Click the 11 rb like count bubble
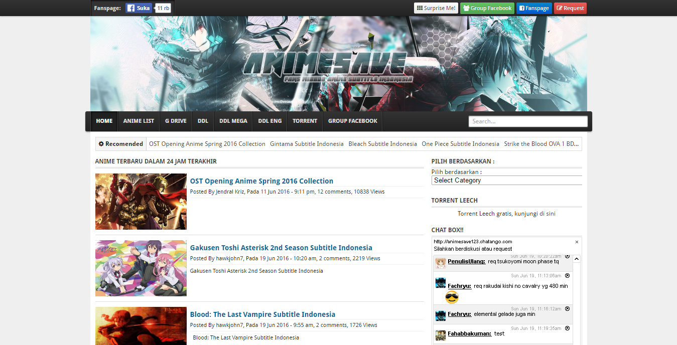This screenshot has height=345, width=677. [x=163, y=8]
